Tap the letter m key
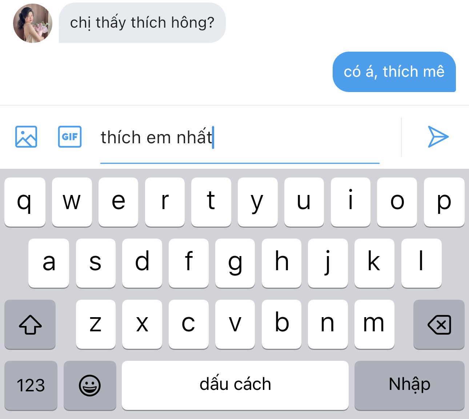This screenshot has width=469, height=419. coord(374,324)
